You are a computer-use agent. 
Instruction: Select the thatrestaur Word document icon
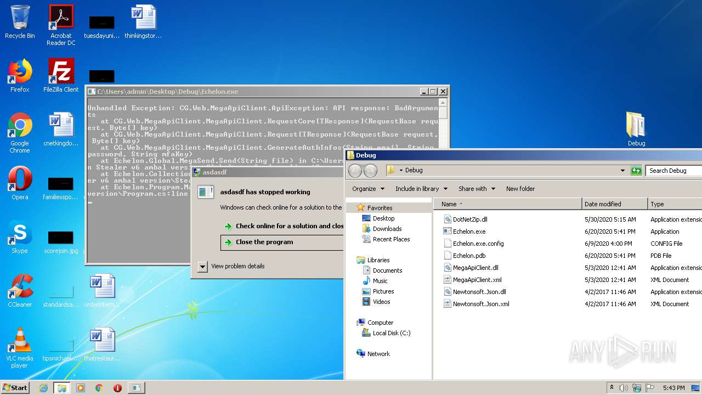102,345
